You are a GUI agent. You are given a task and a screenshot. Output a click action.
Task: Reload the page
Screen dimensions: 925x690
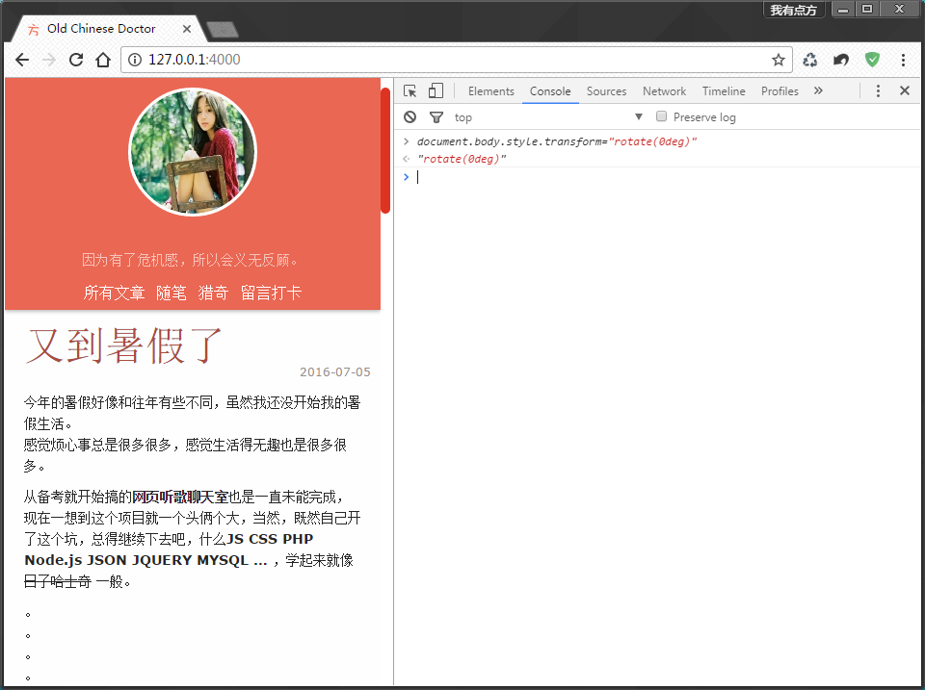coord(76,60)
